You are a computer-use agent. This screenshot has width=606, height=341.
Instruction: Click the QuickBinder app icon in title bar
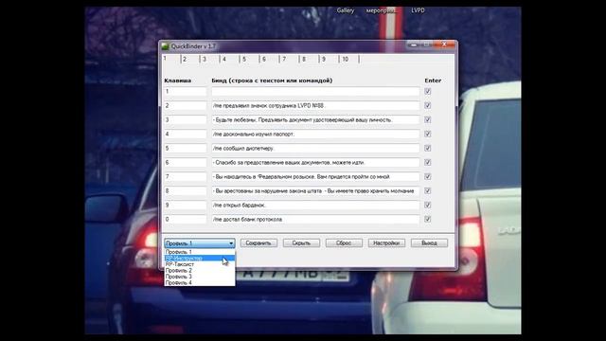pyautogui.click(x=166, y=46)
